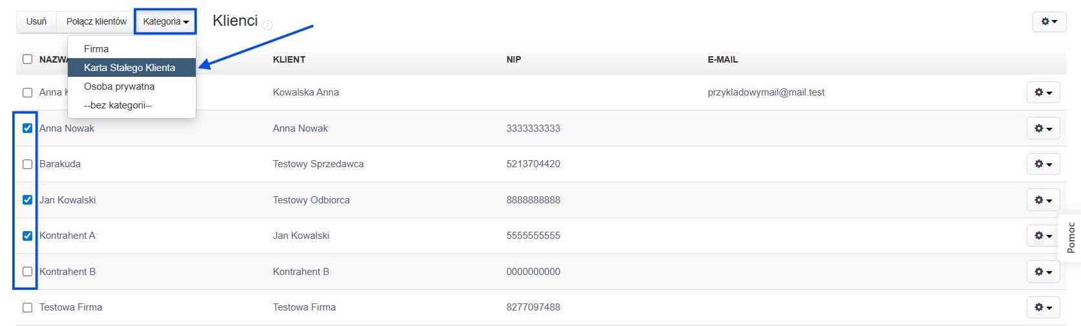Open the Kontrahent A client name
1081x326 pixels.
coord(67,236)
